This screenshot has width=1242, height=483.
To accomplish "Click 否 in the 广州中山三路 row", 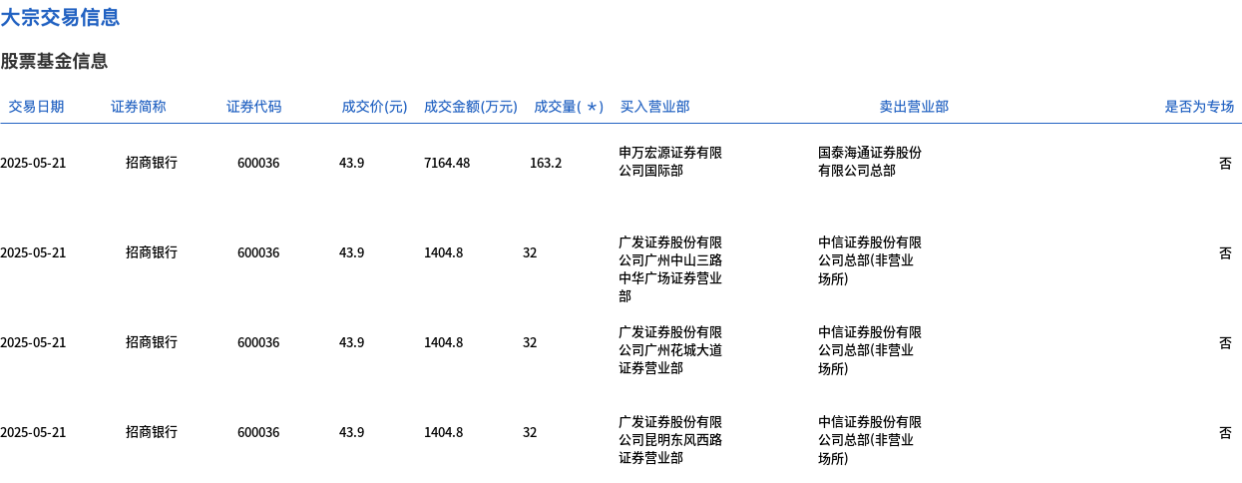I will (1225, 252).
